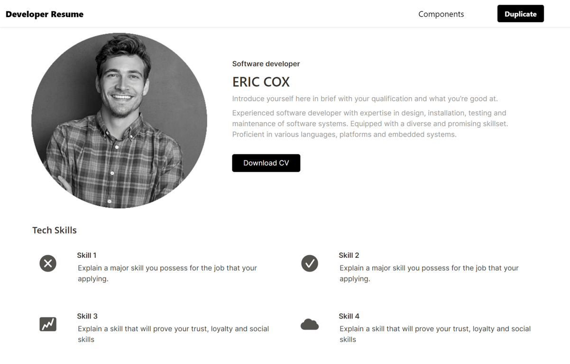Click the checkmark circle icon beside Skill 2
570x364 pixels.
click(310, 263)
